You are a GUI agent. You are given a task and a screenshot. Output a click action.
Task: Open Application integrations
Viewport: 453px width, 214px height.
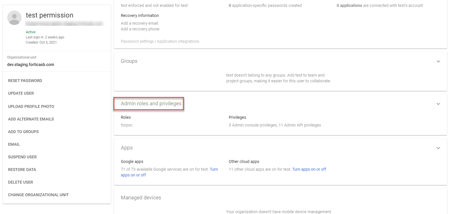178,41
